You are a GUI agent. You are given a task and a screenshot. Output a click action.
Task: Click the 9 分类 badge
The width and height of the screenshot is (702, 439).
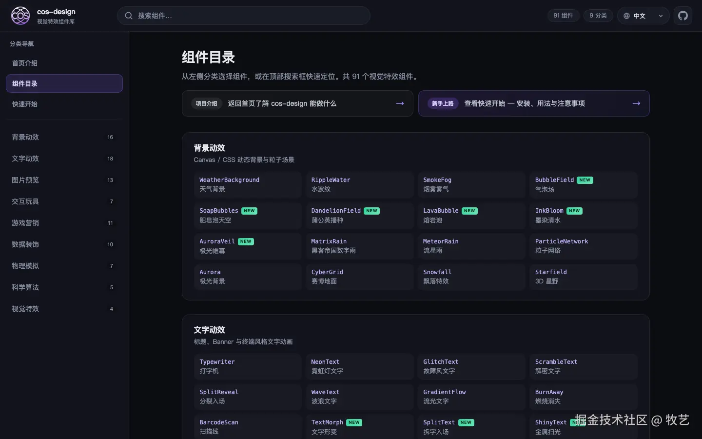click(x=598, y=16)
